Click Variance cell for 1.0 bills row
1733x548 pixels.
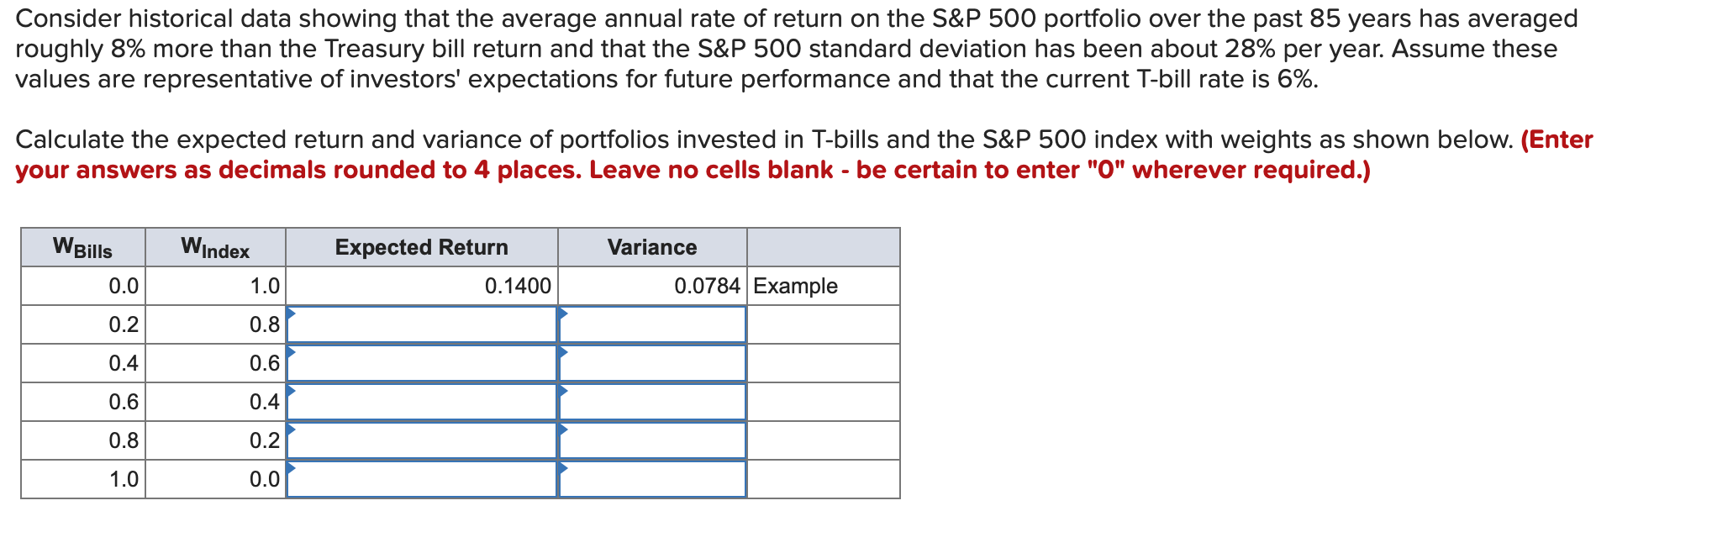click(x=652, y=479)
